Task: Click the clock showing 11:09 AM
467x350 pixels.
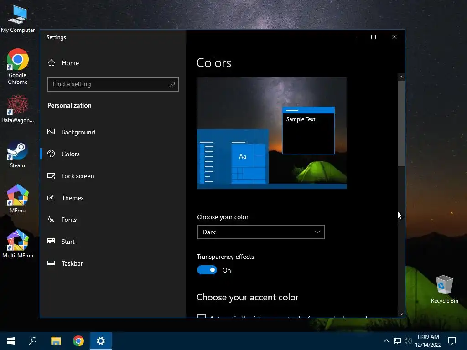Action: click(428, 337)
